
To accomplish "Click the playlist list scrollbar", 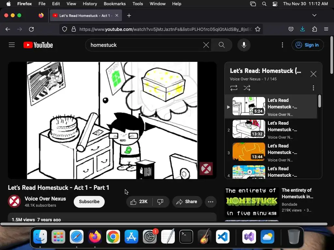I will pyautogui.click(x=320, y=101).
